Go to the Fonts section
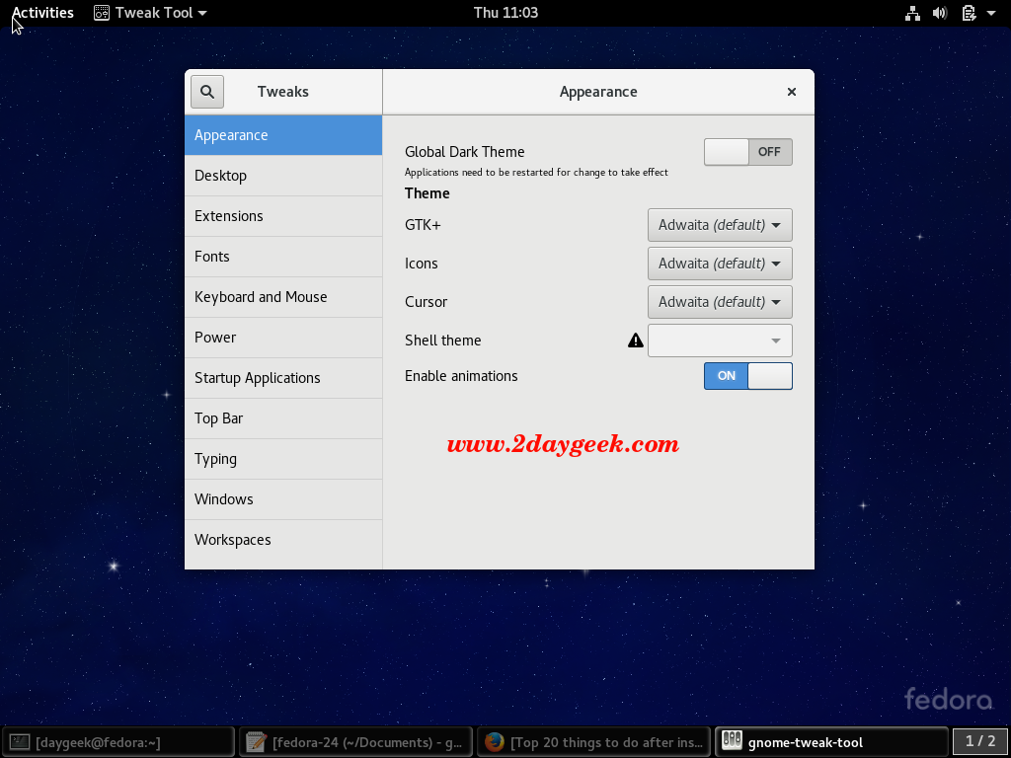 point(283,257)
